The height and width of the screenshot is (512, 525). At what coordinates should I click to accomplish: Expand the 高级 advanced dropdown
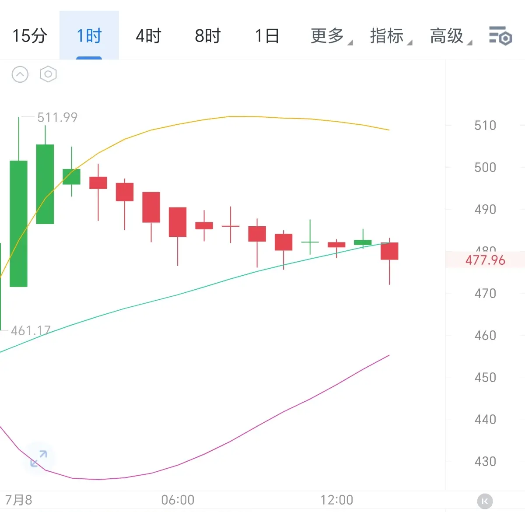coord(451,36)
